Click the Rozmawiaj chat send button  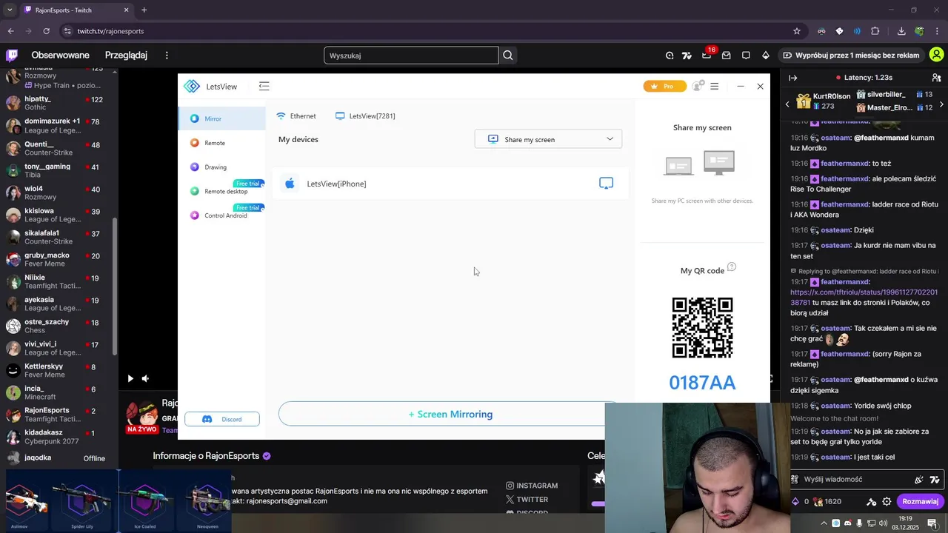pyautogui.click(x=921, y=501)
